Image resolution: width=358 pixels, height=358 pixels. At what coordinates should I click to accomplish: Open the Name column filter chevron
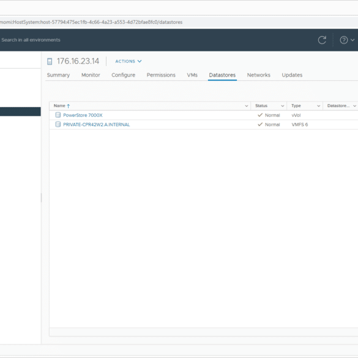point(247,106)
